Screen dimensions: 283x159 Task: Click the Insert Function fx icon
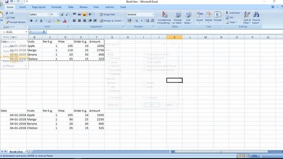point(44,32)
